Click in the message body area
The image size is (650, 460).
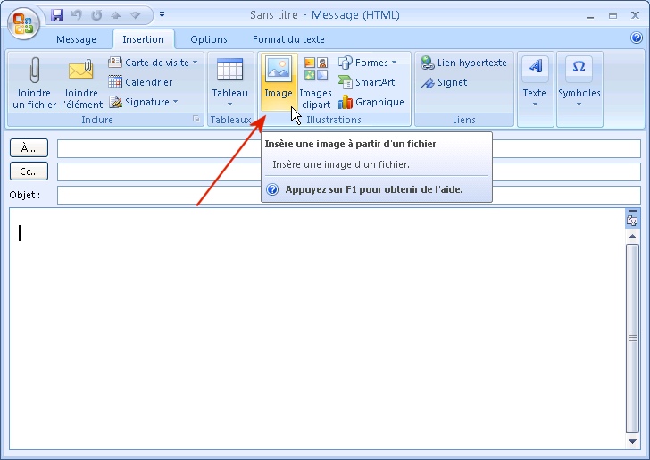point(317,329)
